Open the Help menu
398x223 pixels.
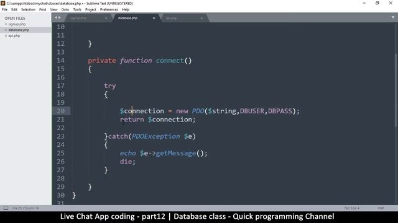click(126, 10)
